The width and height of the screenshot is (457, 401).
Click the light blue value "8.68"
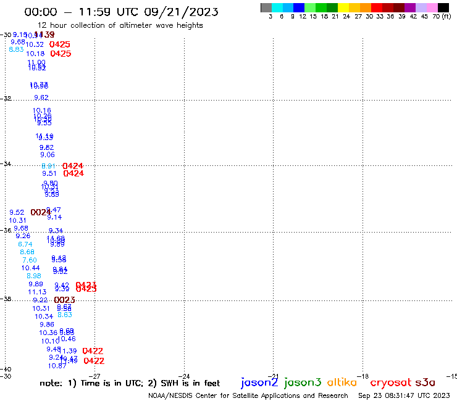(x=27, y=252)
